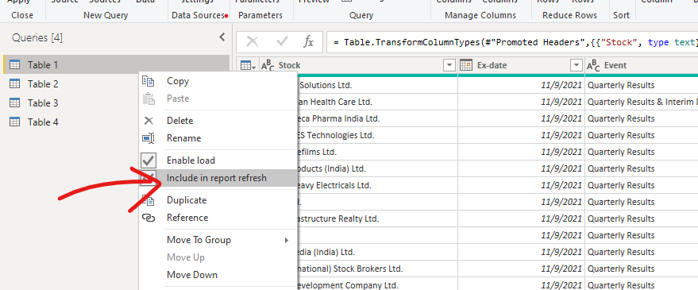Click the Enable load checkmark box
This screenshot has width=698, height=290.
148,160
